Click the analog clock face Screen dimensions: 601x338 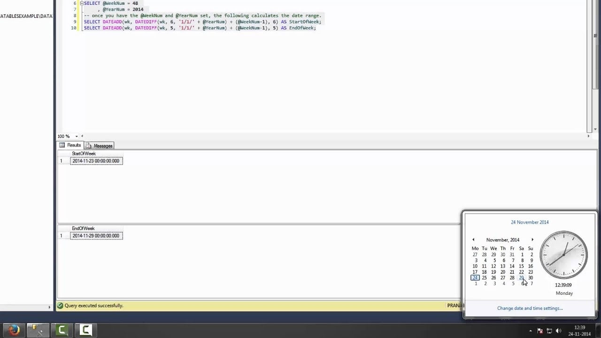pos(564,255)
